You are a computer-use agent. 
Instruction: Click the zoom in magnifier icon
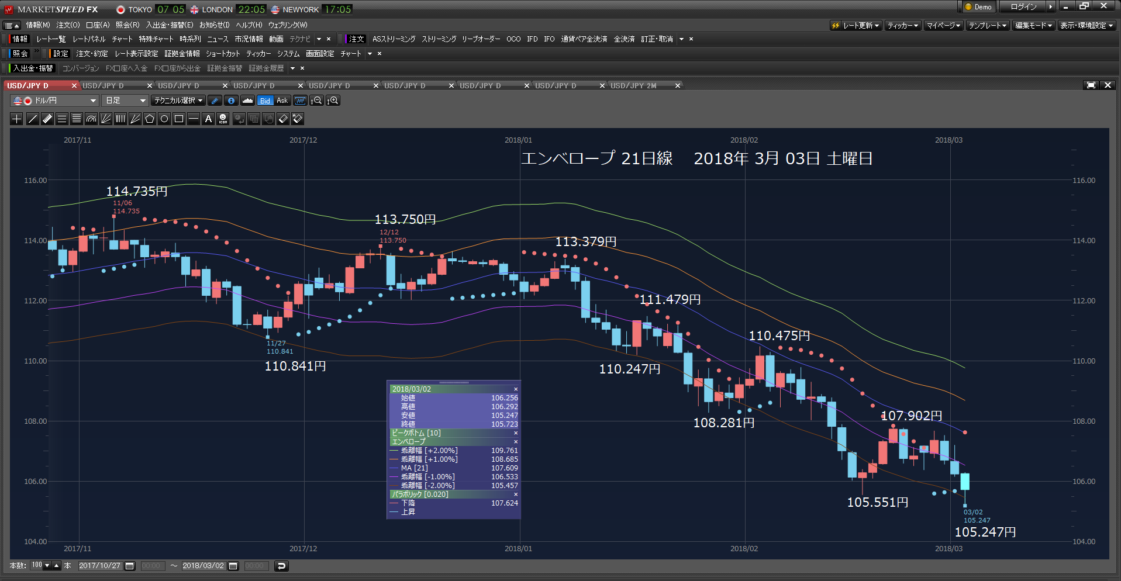[333, 101]
